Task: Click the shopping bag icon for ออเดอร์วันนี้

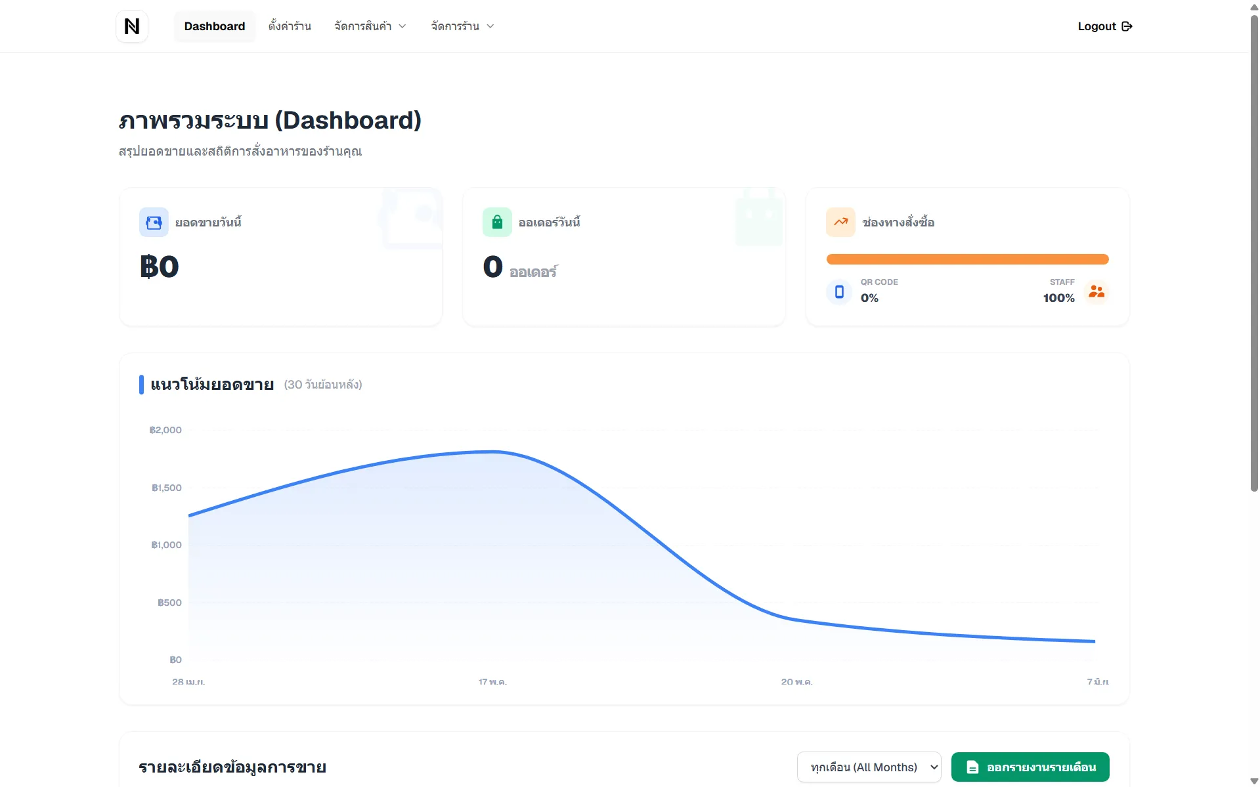Action: click(x=497, y=223)
